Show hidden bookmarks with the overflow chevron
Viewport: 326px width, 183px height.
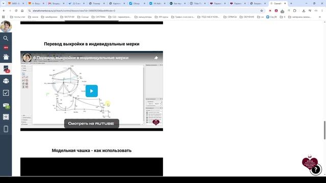click(320, 17)
